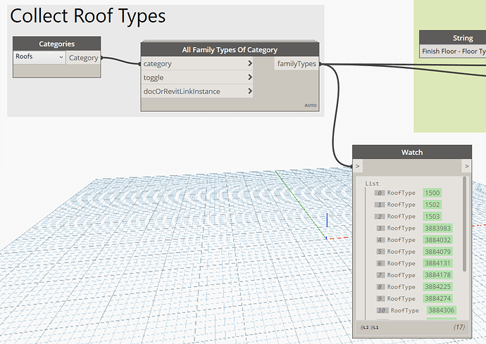Click the docOrRevitLinkInstance port chevron
This screenshot has height=344, width=486.
pos(250,91)
